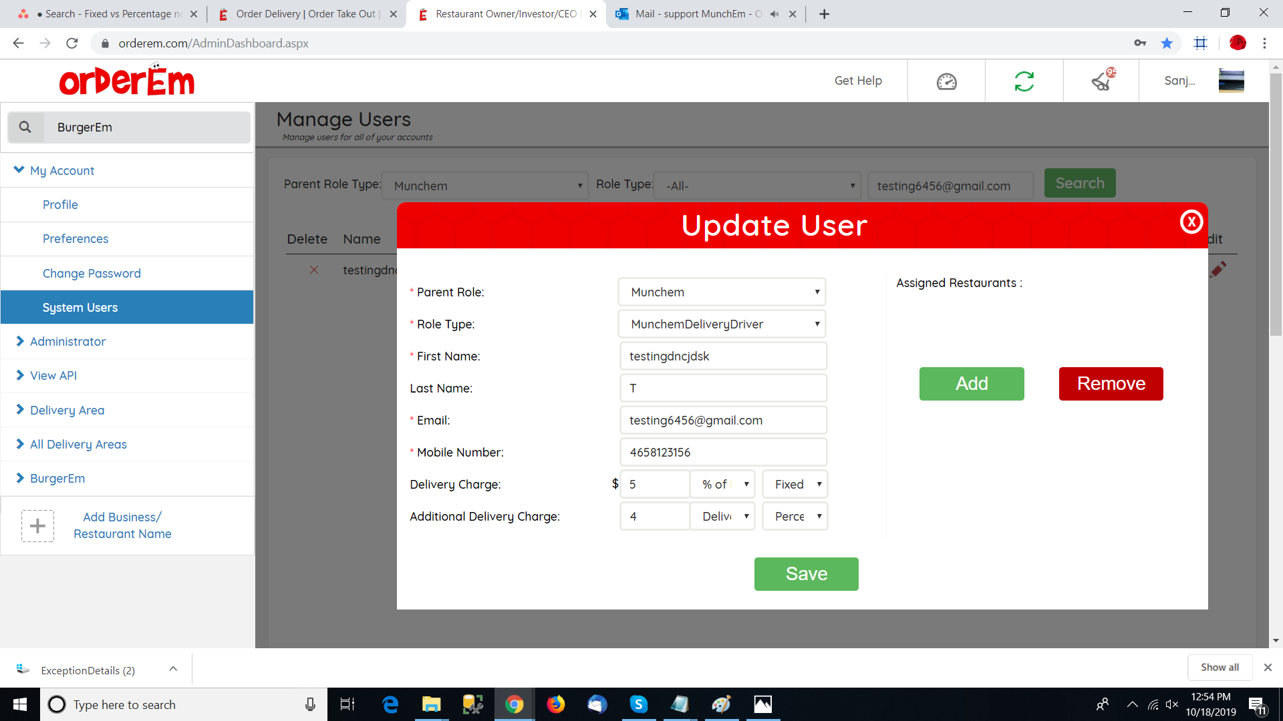
Task: Open Skype from the taskbar
Action: coord(638,704)
